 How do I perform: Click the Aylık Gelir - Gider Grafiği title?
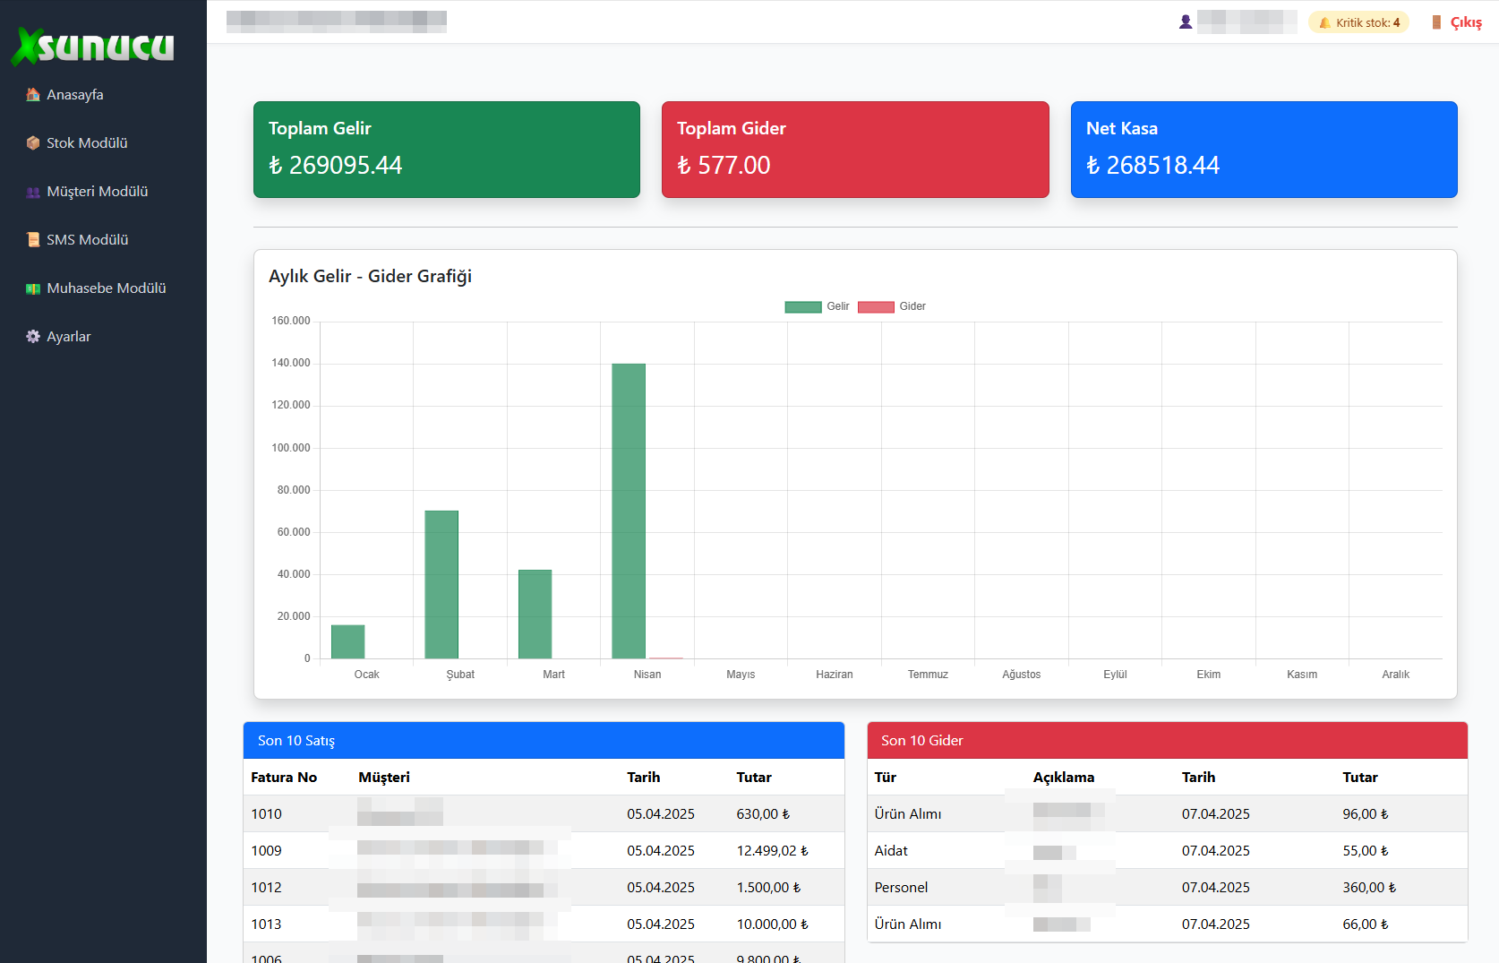(370, 277)
